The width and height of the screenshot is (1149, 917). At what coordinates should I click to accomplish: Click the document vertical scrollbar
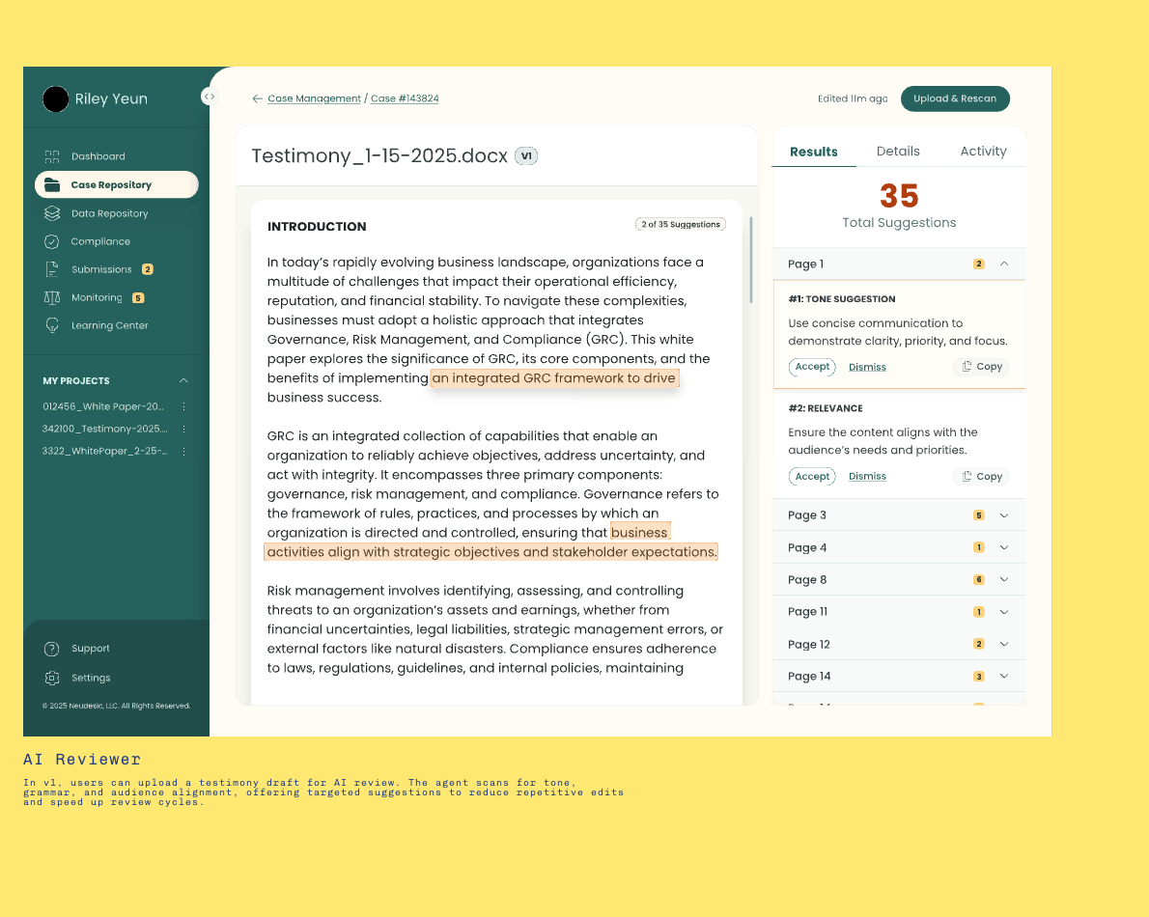point(750,260)
